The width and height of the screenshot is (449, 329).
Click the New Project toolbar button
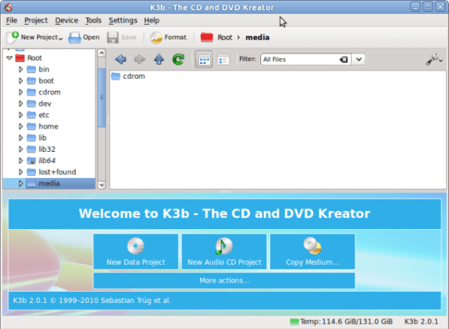34,37
